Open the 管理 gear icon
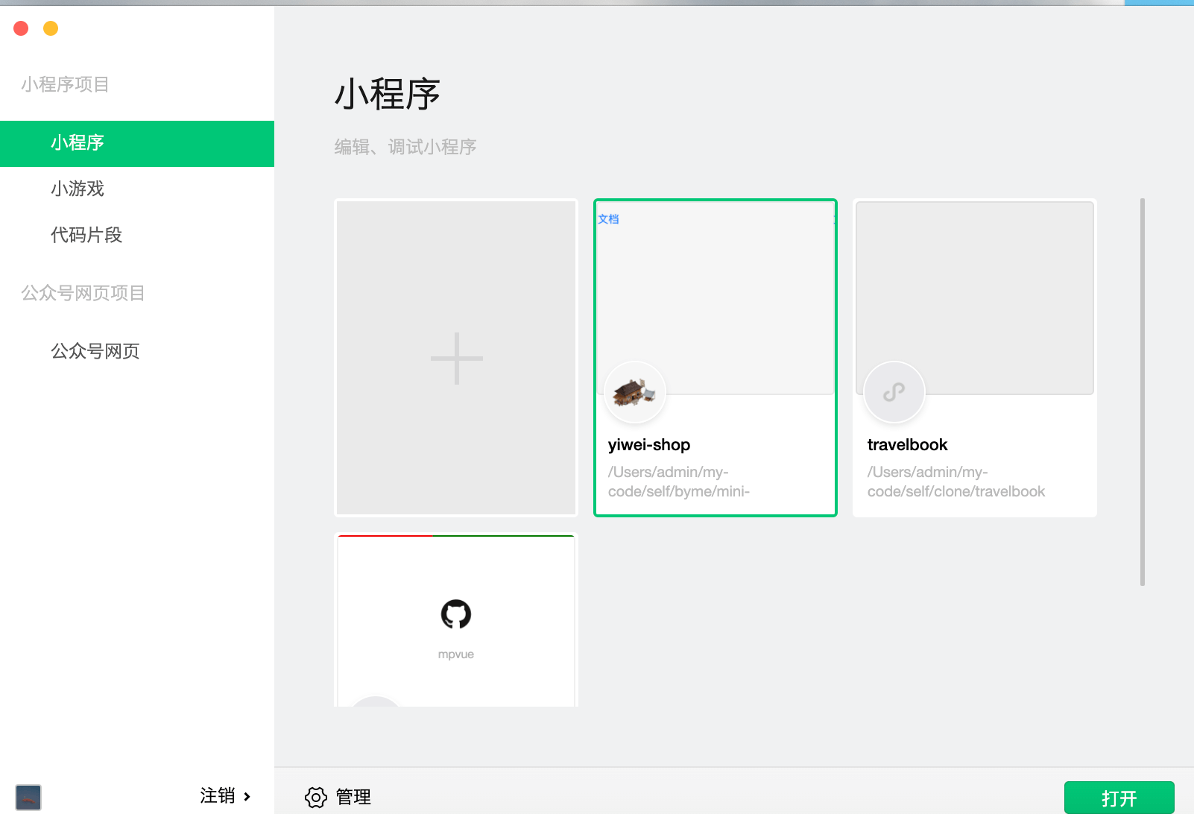The width and height of the screenshot is (1194, 814). (x=316, y=797)
